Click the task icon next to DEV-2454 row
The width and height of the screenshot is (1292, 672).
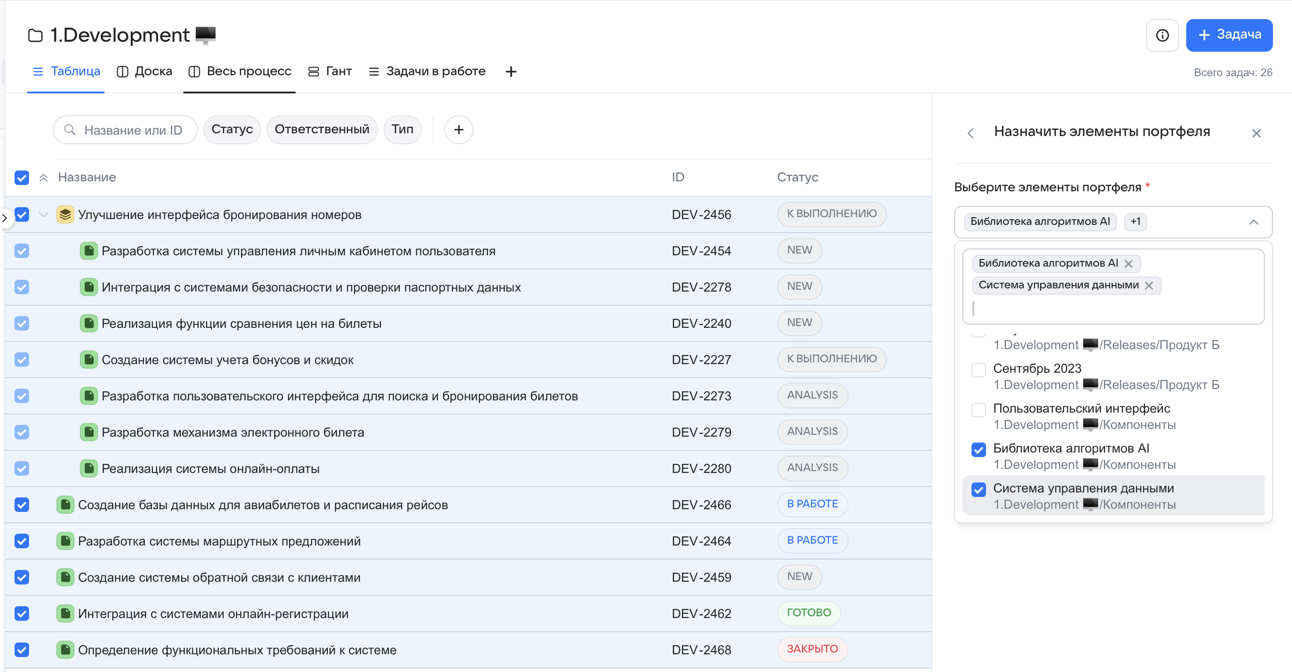pyautogui.click(x=88, y=251)
